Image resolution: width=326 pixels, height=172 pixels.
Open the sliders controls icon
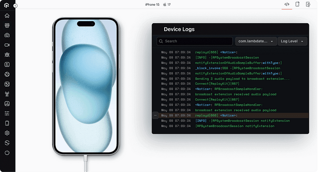(7, 113)
